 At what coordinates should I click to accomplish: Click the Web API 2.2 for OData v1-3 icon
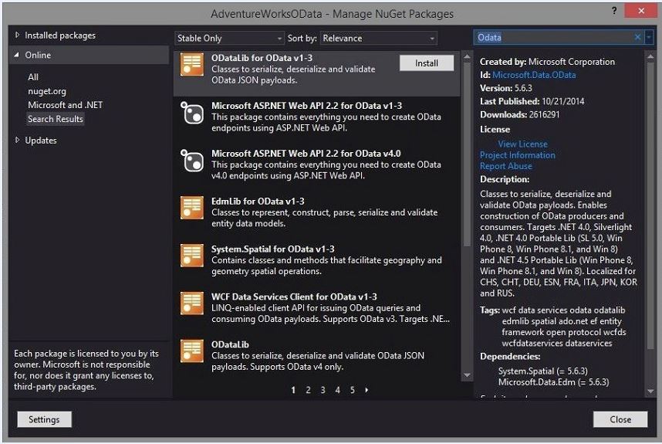(192, 113)
